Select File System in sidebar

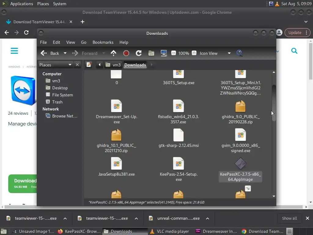point(59,95)
